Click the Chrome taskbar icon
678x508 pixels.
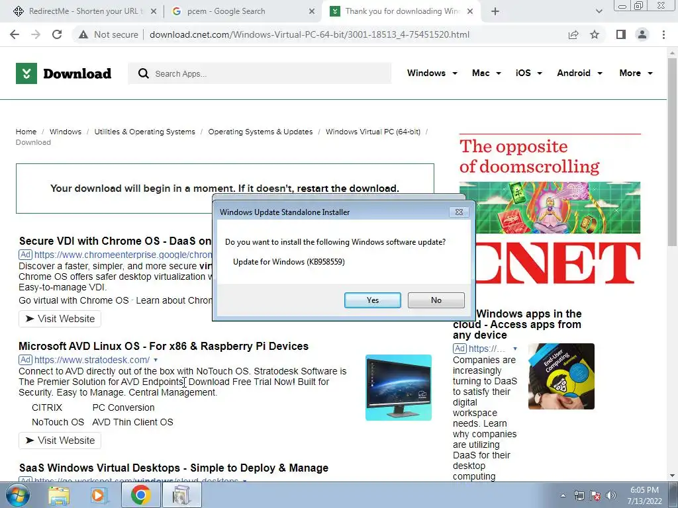[140, 495]
